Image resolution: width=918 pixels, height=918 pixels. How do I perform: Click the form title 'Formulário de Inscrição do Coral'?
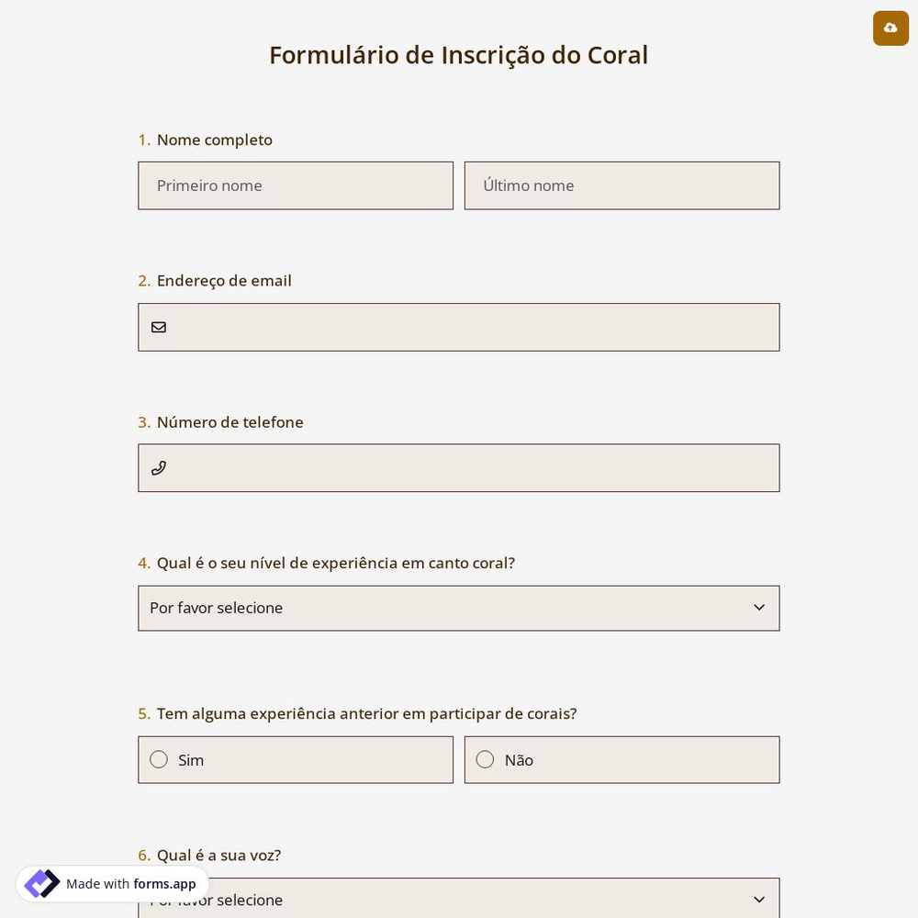(458, 55)
